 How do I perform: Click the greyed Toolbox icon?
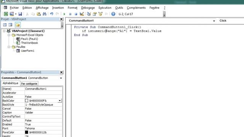click(x=106, y=14)
